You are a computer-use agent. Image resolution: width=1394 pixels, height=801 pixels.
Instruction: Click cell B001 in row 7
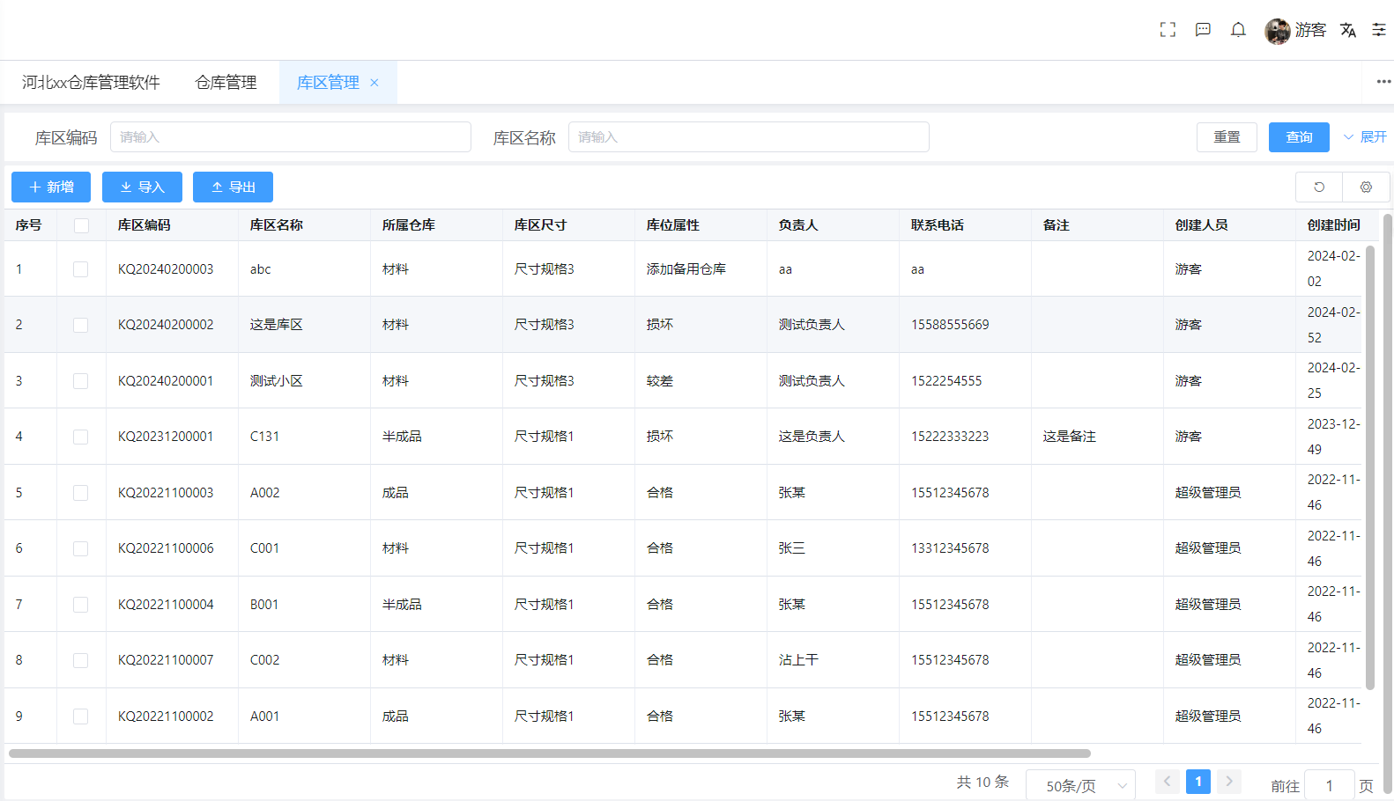pos(264,605)
